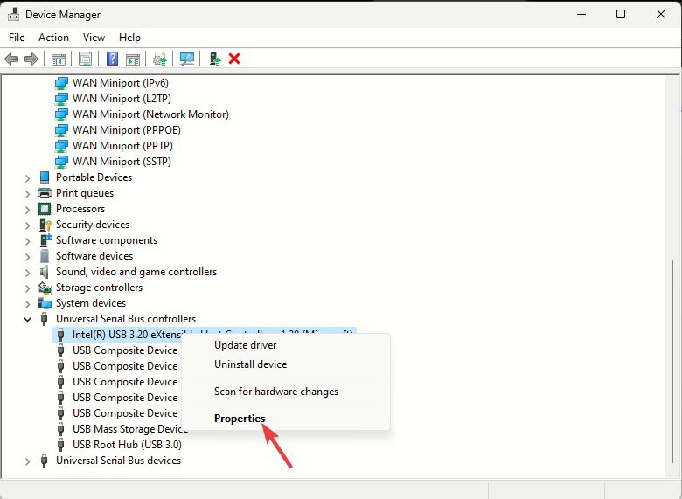Click the Print queues printer icon

coord(45,193)
